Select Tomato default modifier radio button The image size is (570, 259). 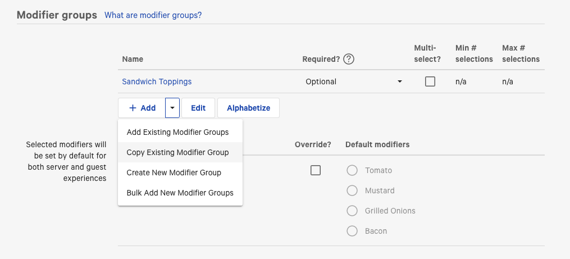[x=352, y=170]
